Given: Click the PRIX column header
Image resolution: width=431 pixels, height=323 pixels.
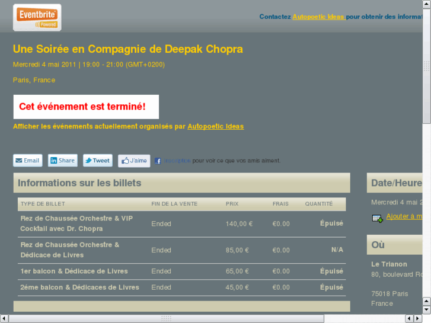Looking at the screenshot, I should [x=232, y=204].
